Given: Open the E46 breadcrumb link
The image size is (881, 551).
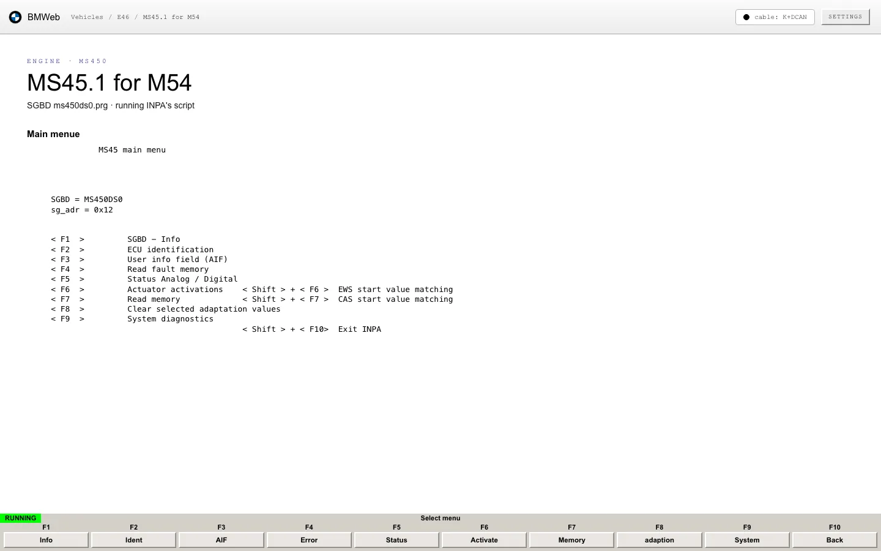Looking at the screenshot, I should 123,17.
